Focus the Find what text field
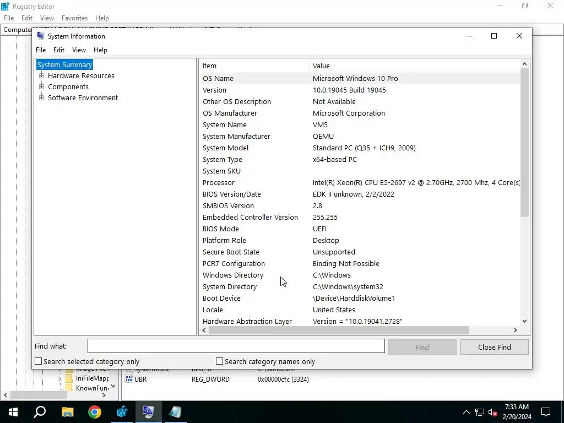This screenshot has height=423, width=564. click(x=236, y=346)
